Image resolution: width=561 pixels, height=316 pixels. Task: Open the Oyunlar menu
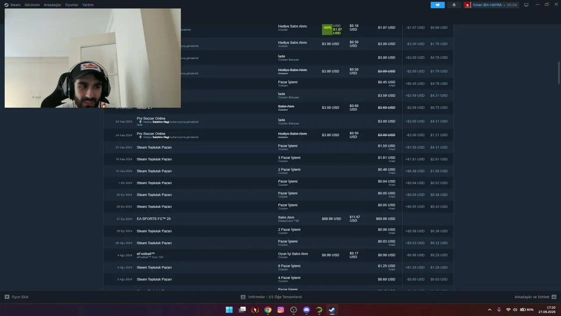coord(72,5)
